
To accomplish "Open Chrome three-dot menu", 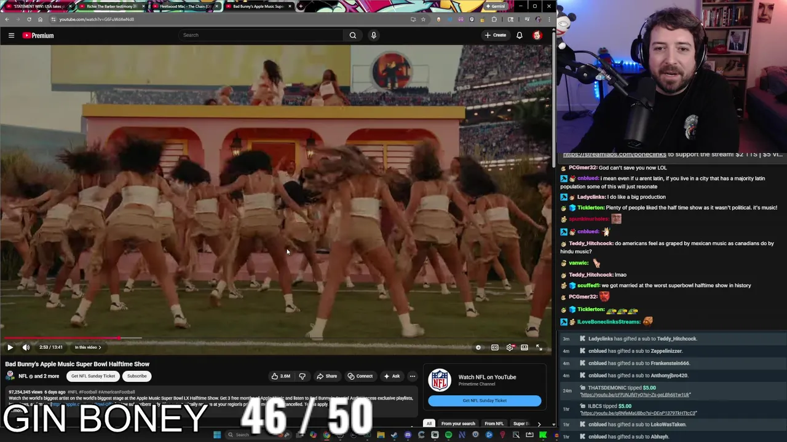I will 549,19.
